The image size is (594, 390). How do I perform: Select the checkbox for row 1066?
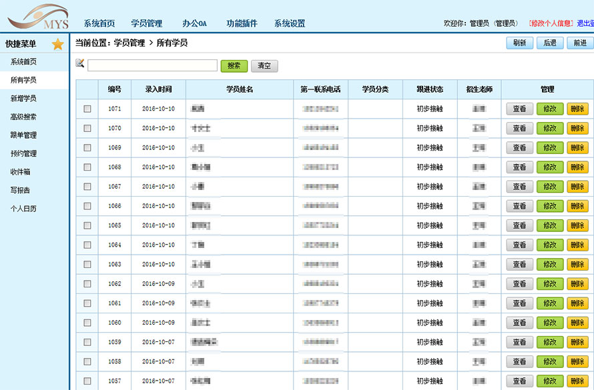[87, 206]
